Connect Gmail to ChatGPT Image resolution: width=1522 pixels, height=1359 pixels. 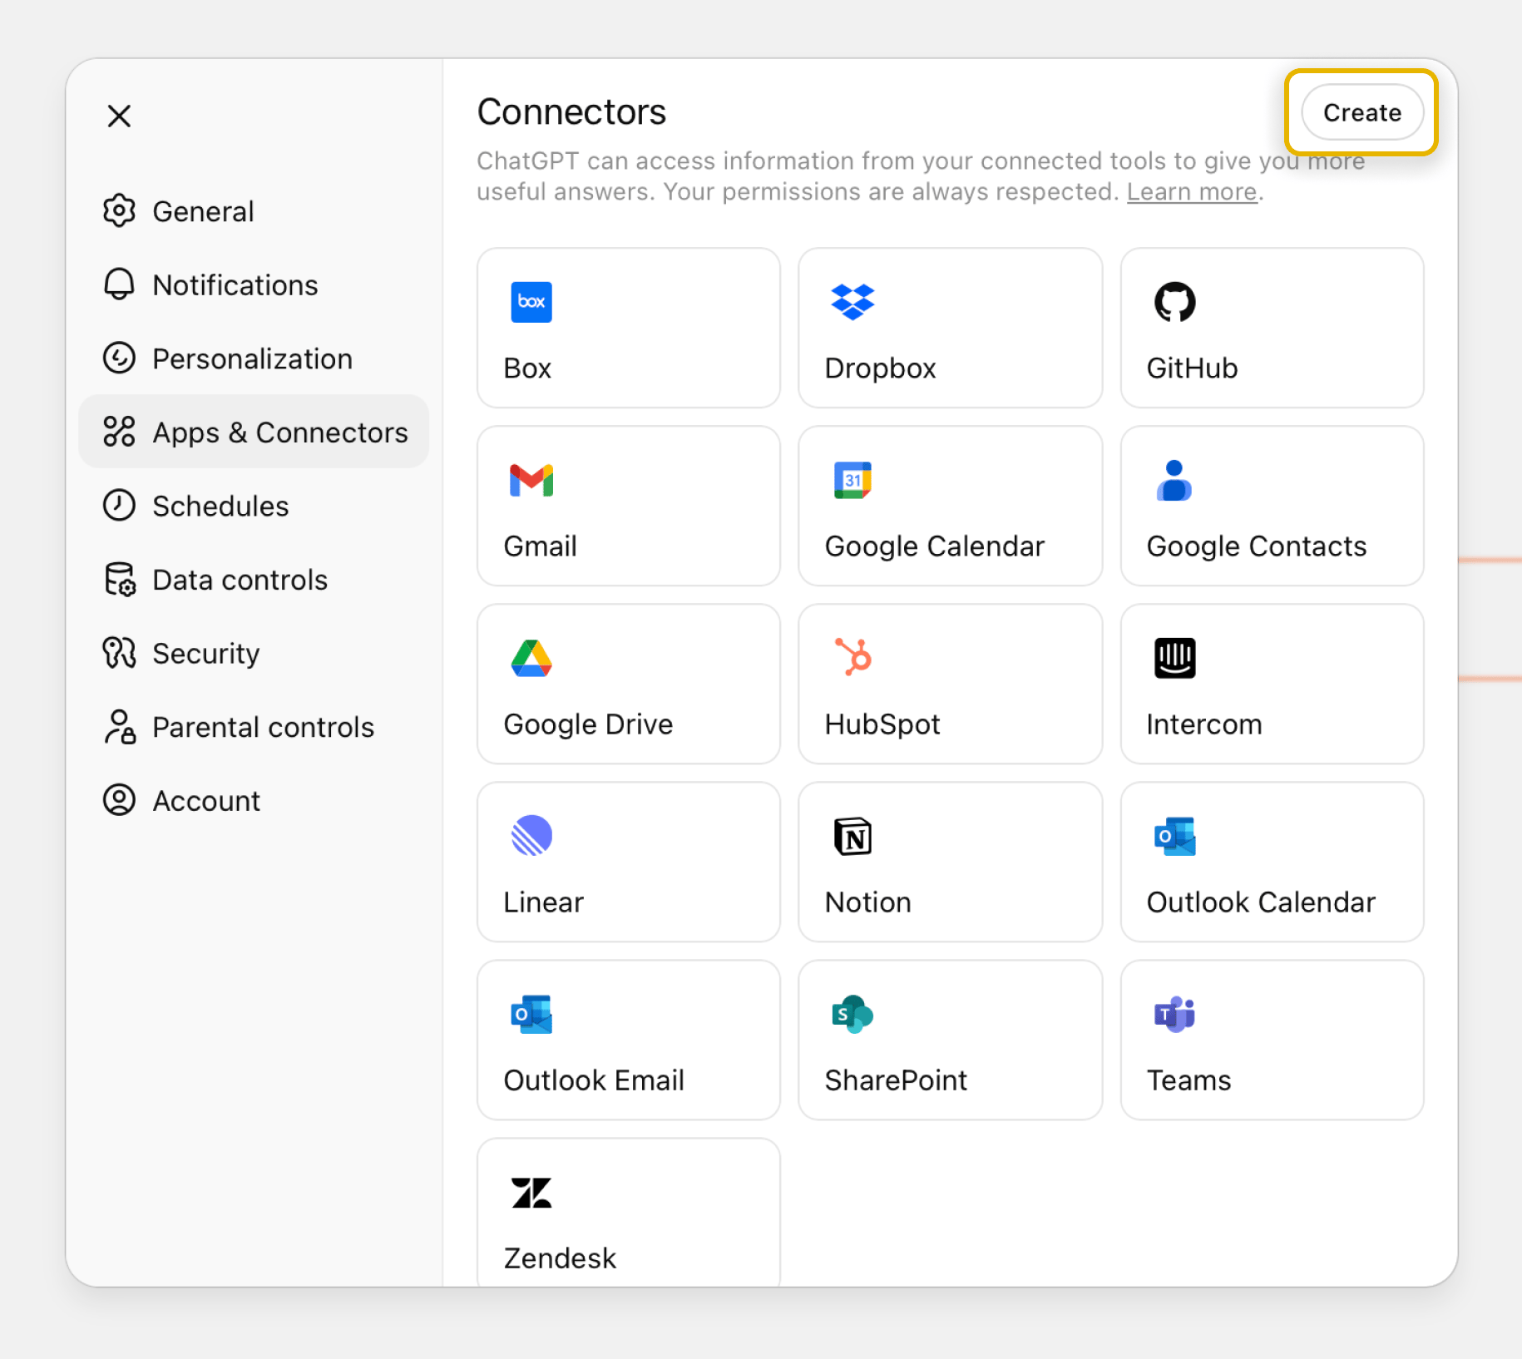tap(628, 506)
